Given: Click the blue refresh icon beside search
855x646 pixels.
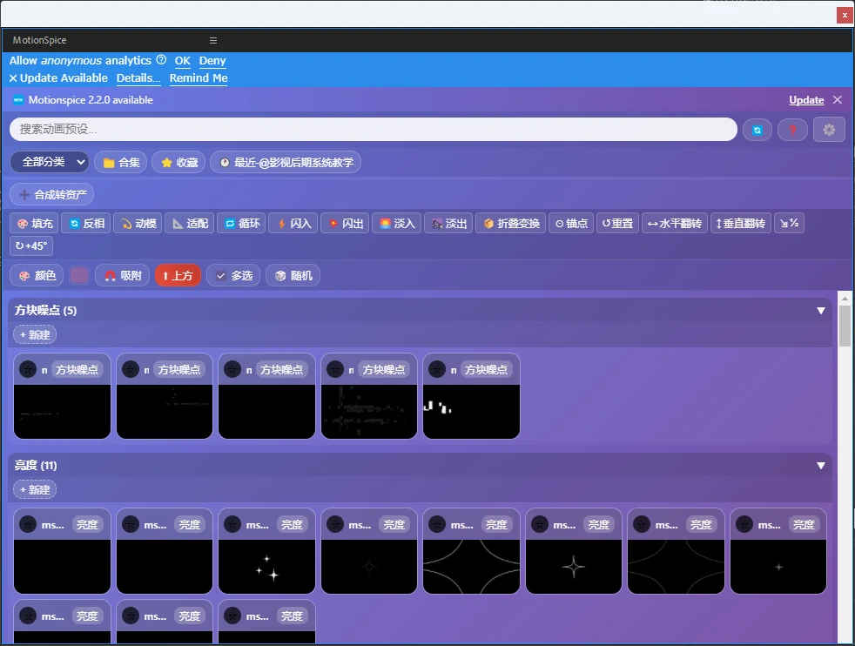Looking at the screenshot, I should [x=757, y=130].
